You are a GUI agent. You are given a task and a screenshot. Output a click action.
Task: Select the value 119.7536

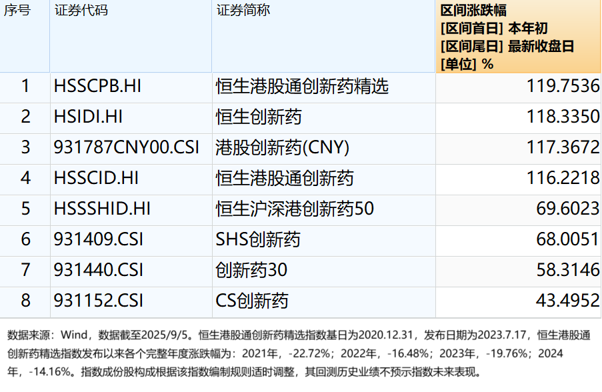tap(563, 86)
